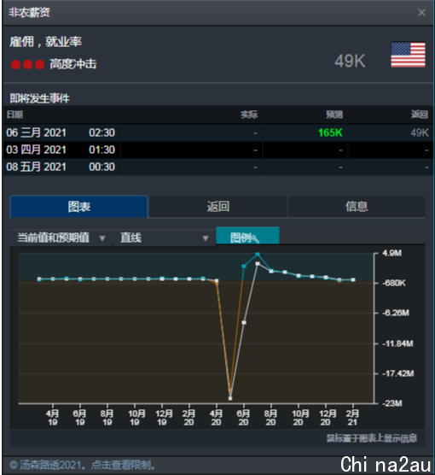Select the 03 四月 2021 event row
435x475 pixels.
[217, 150]
